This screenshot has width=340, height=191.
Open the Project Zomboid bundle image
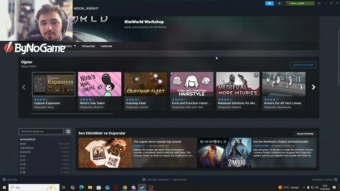225,153
